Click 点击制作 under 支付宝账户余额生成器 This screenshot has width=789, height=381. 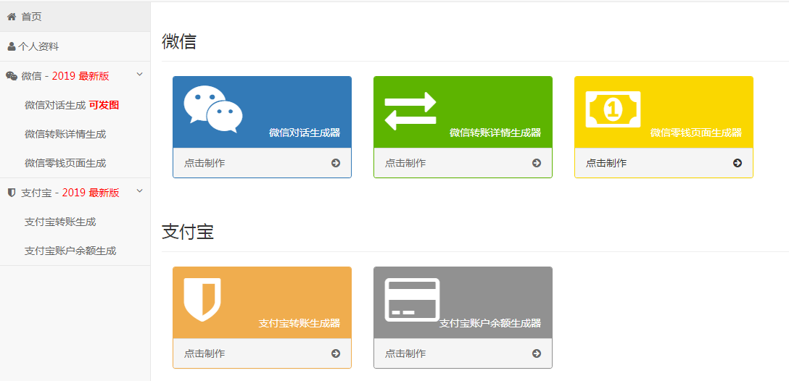(x=405, y=353)
